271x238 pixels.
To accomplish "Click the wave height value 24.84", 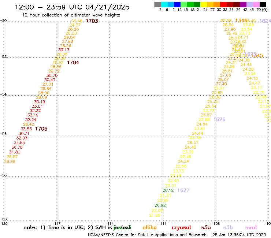I will [202, 124].
